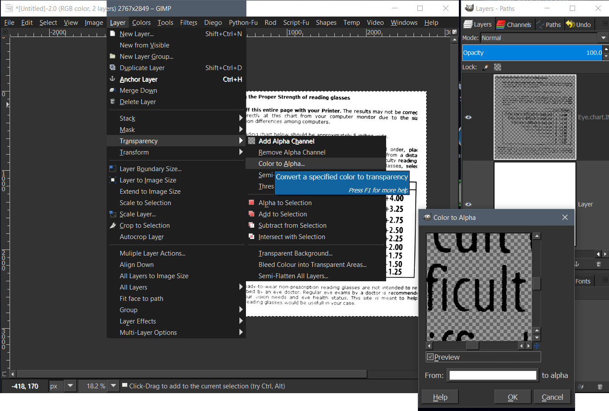Viewport: 609px width, 411px height.
Task: Click Help in Color to Alpha dialog
Action: 440,397
